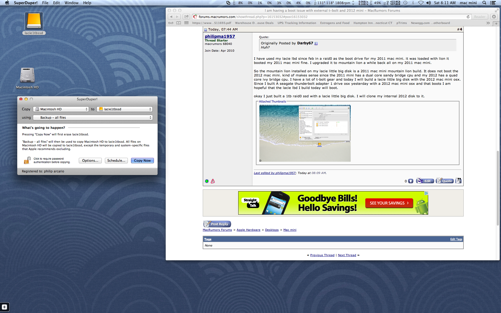This screenshot has width=501, height=313.
Task: Click the Bluetooth menu bar icon
Action: click(413, 3)
